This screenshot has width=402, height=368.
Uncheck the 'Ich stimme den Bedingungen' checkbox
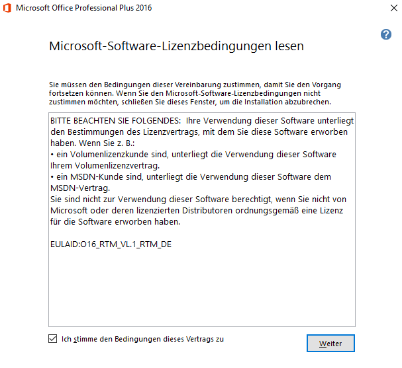[x=53, y=339]
